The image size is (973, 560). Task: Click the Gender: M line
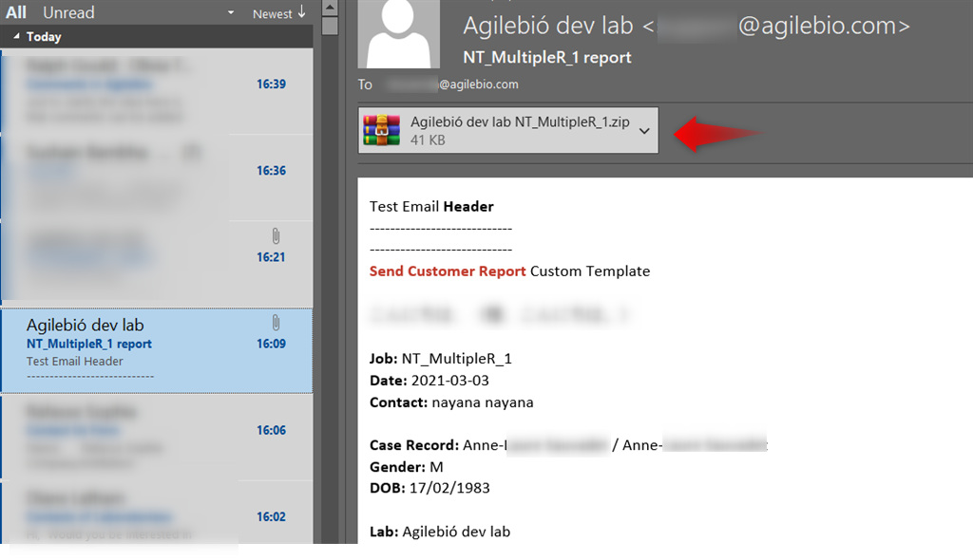pos(407,467)
